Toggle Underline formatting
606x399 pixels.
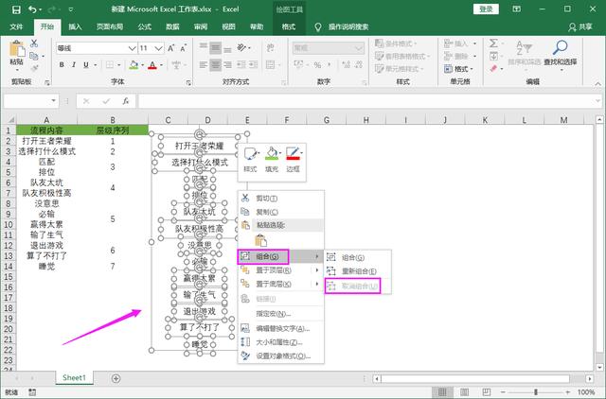coord(86,65)
